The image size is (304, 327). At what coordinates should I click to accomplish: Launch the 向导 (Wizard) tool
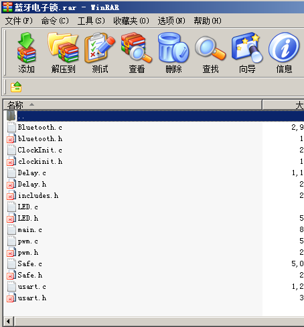point(247,53)
